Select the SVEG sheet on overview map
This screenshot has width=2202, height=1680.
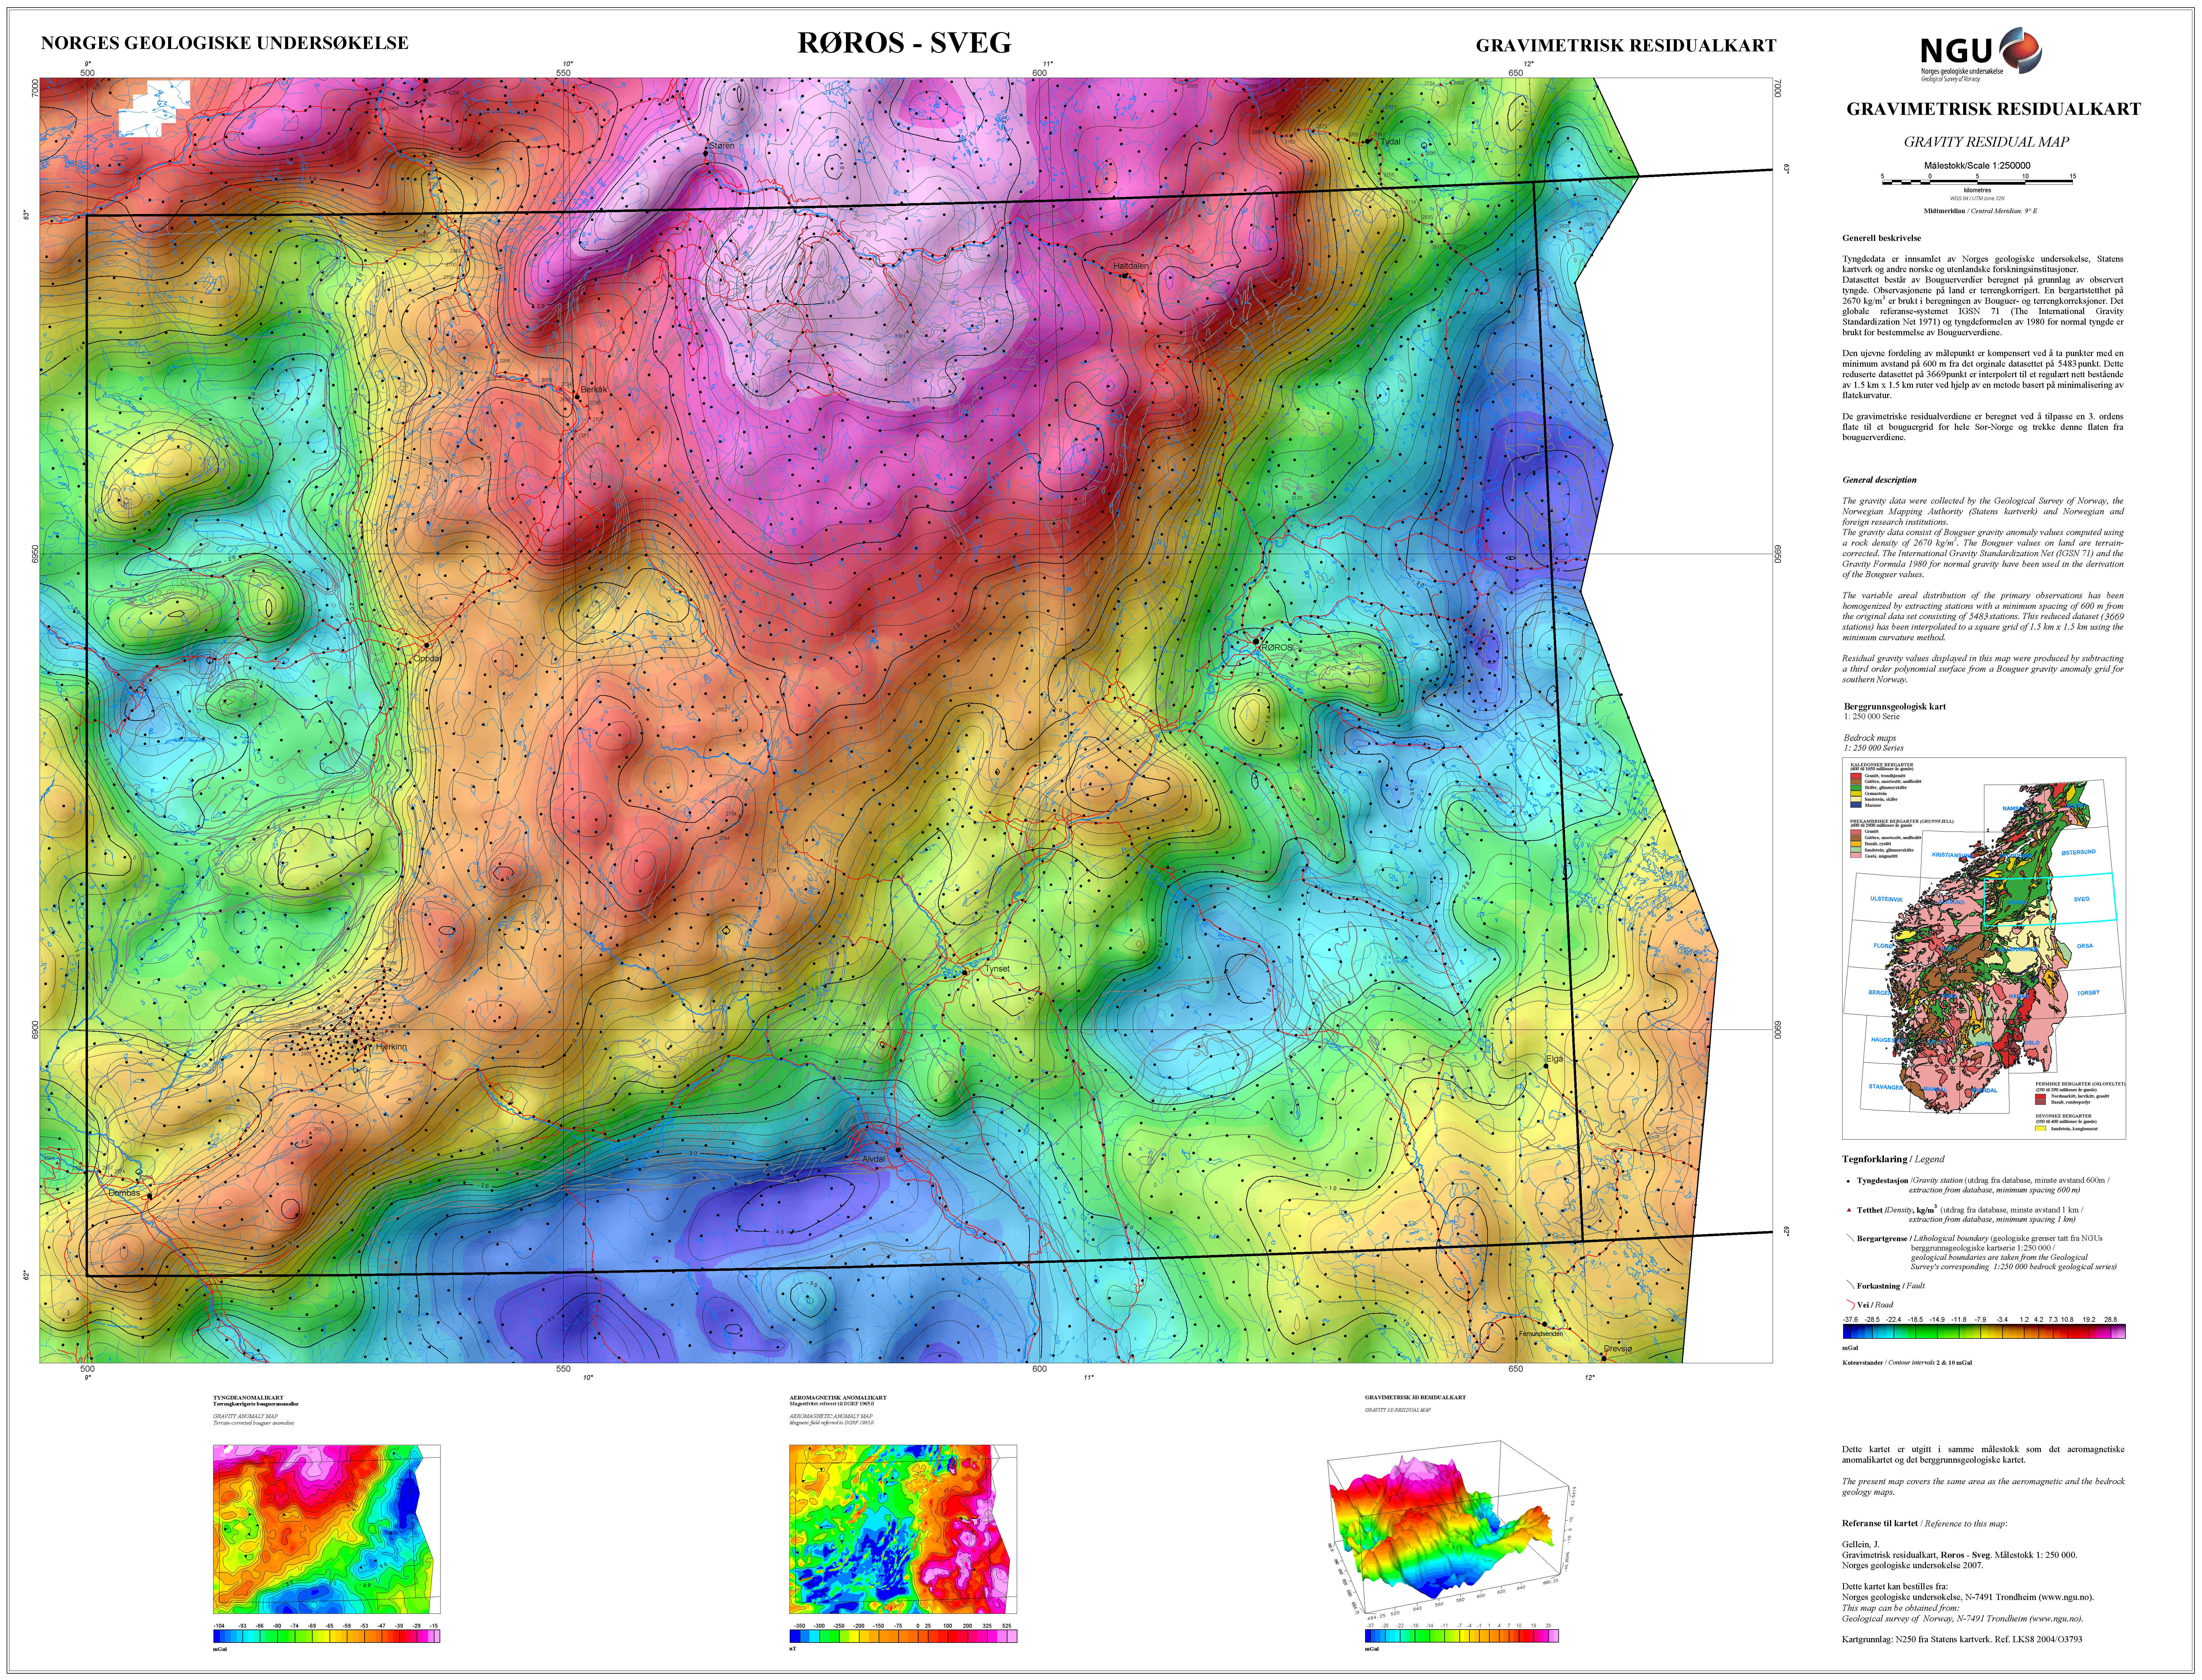(x=2082, y=899)
